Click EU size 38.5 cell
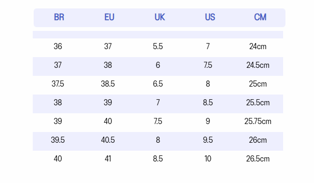The height and width of the screenshot is (183, 314). click(108, 84)
